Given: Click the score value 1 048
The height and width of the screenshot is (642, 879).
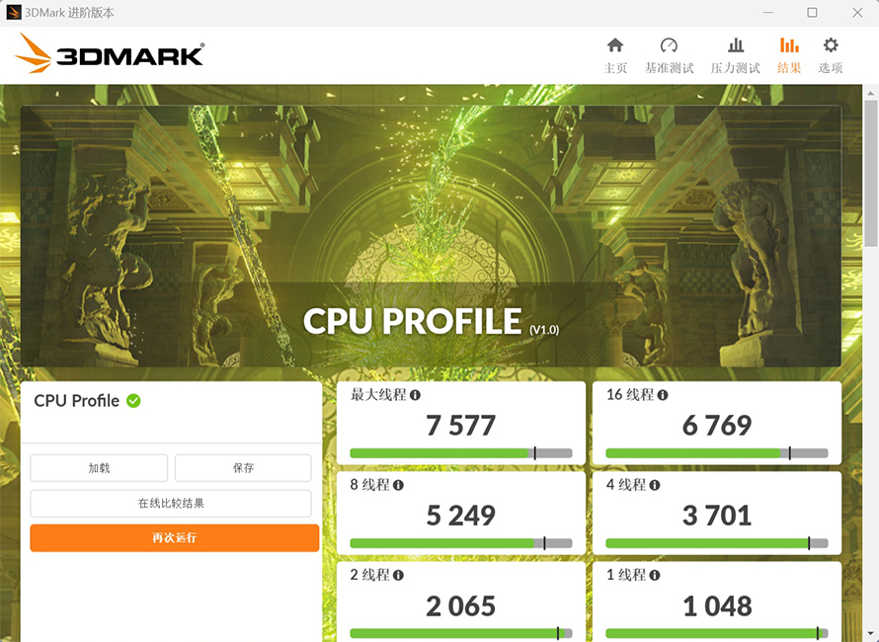Looking at the screenshot, I should [716, 606].
